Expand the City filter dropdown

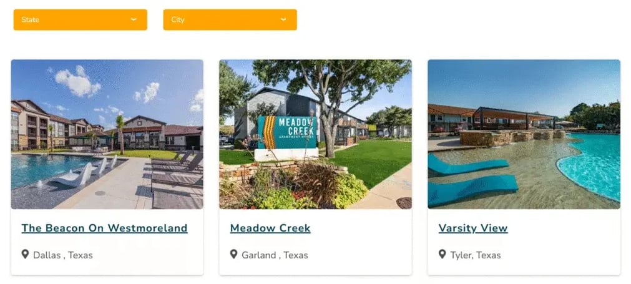tap(230, 19)
